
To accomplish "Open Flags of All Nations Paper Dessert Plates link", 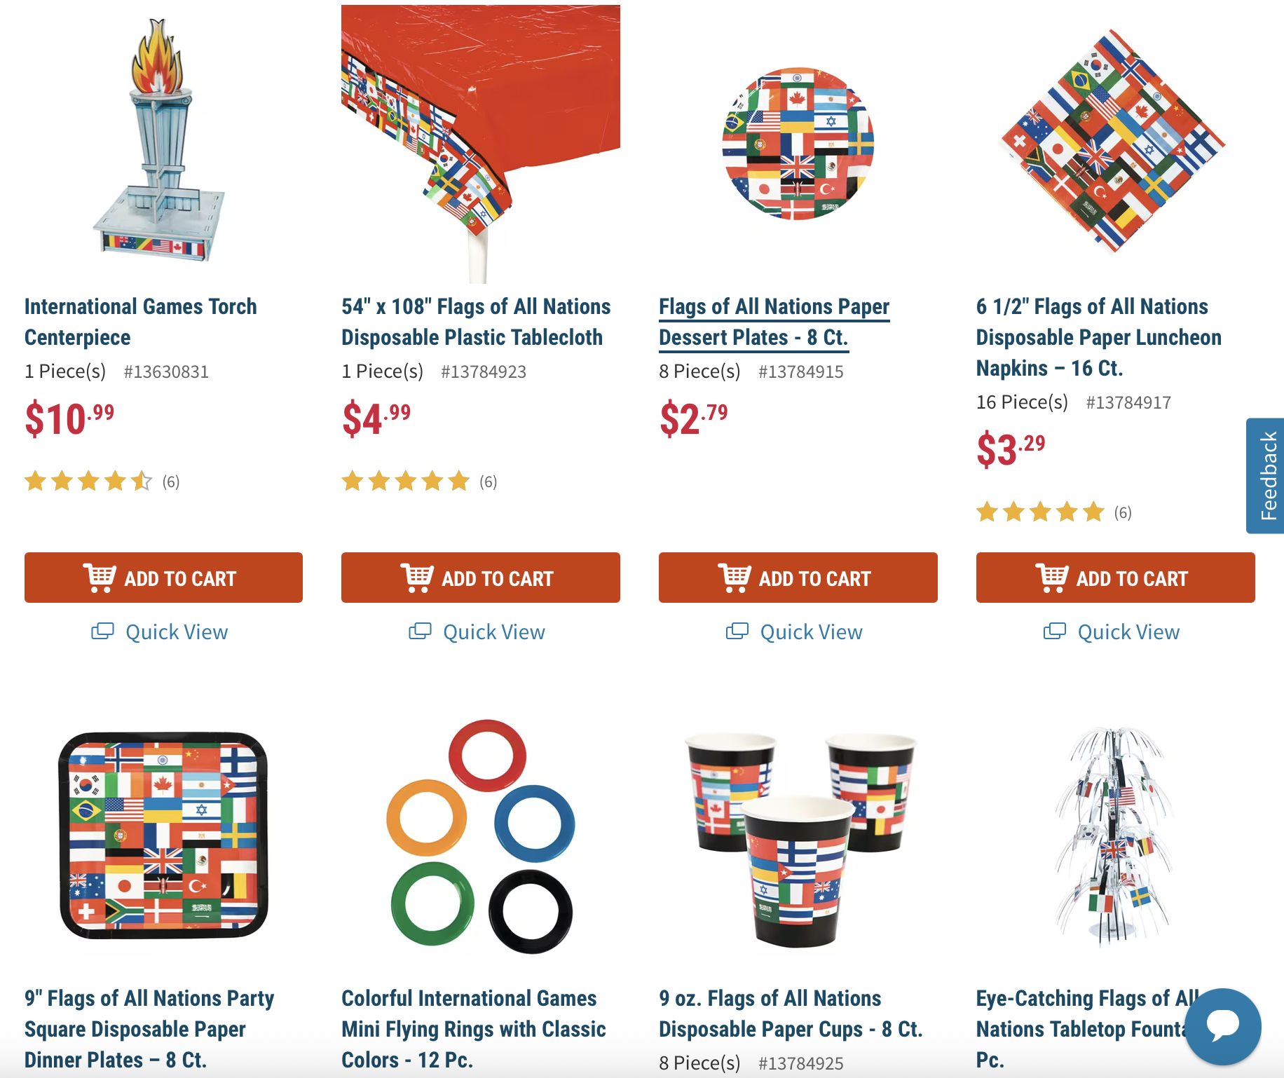I will [x=774, y=322].
